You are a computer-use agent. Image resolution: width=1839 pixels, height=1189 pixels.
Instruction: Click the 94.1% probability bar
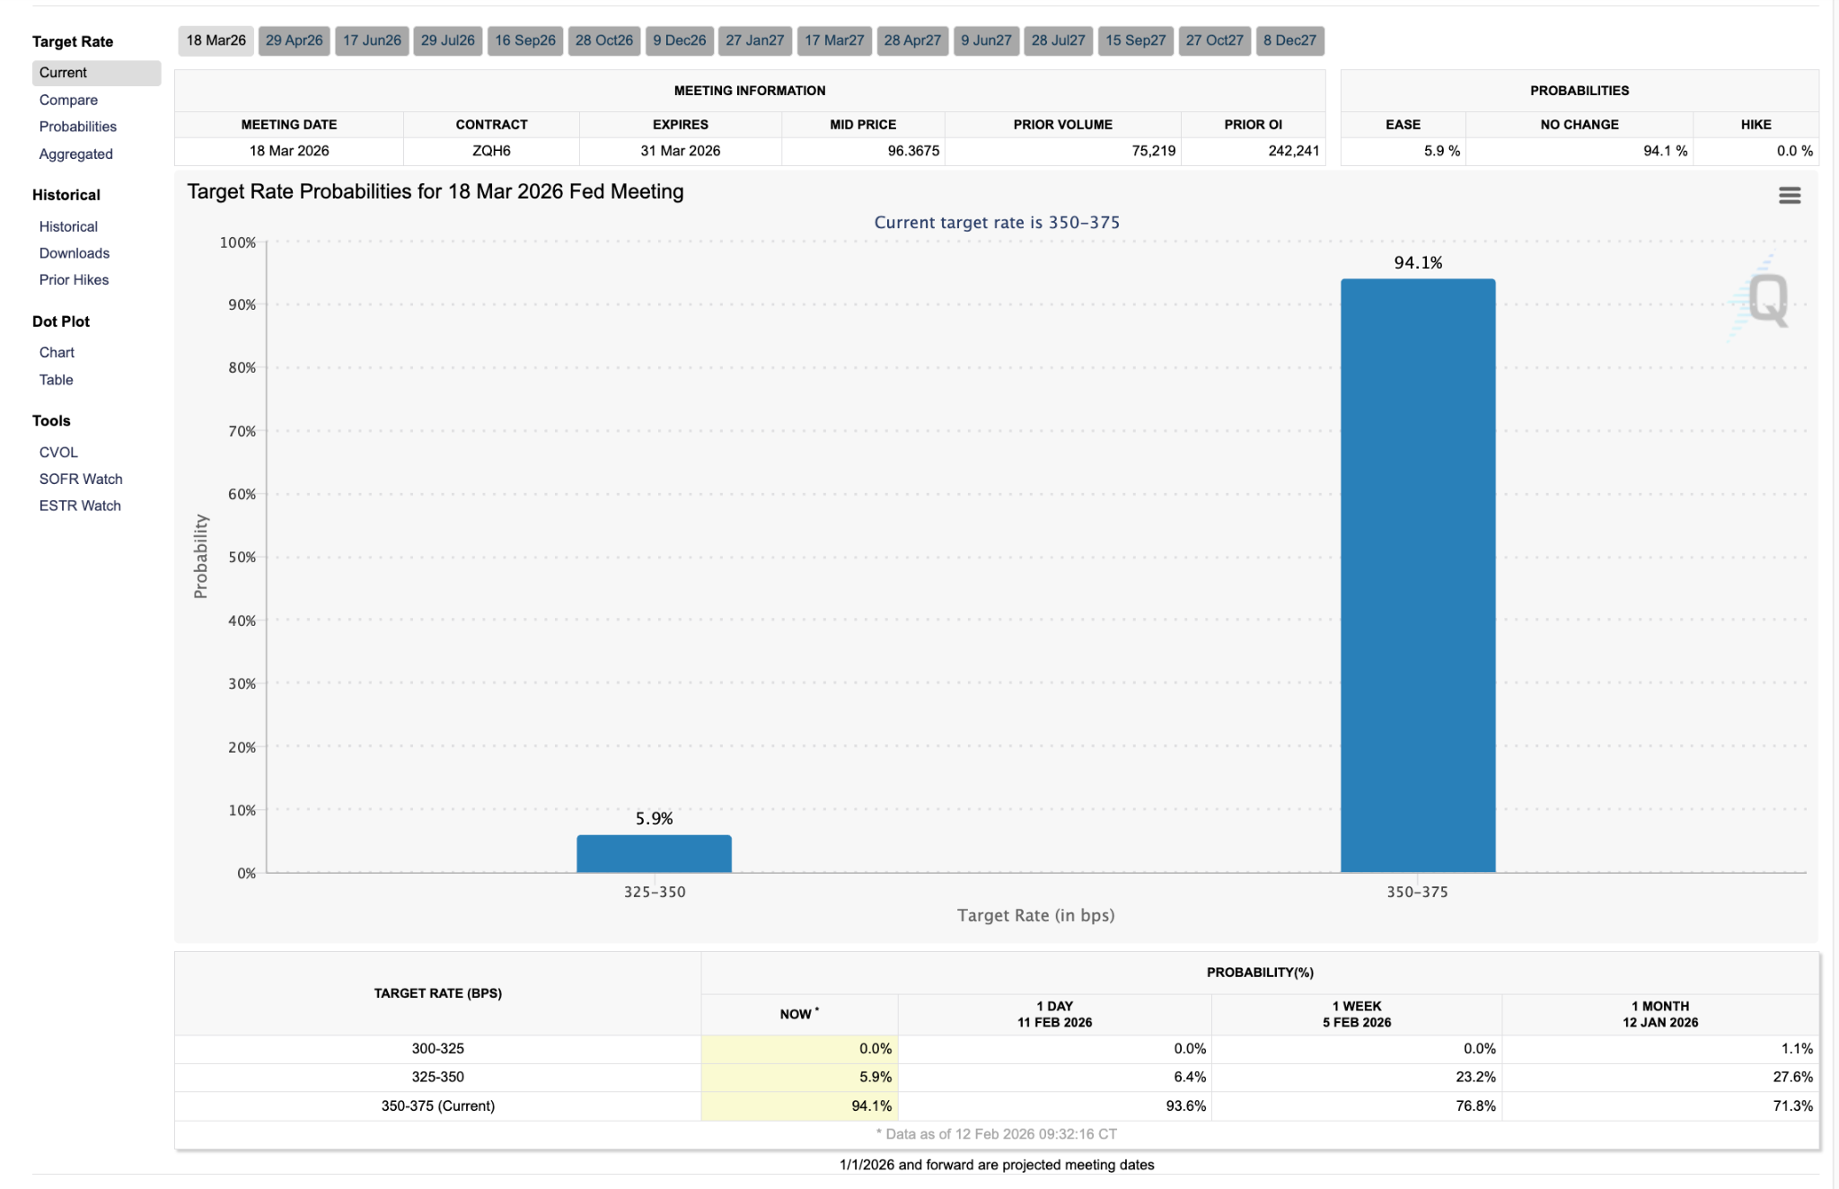point(1417,575)
